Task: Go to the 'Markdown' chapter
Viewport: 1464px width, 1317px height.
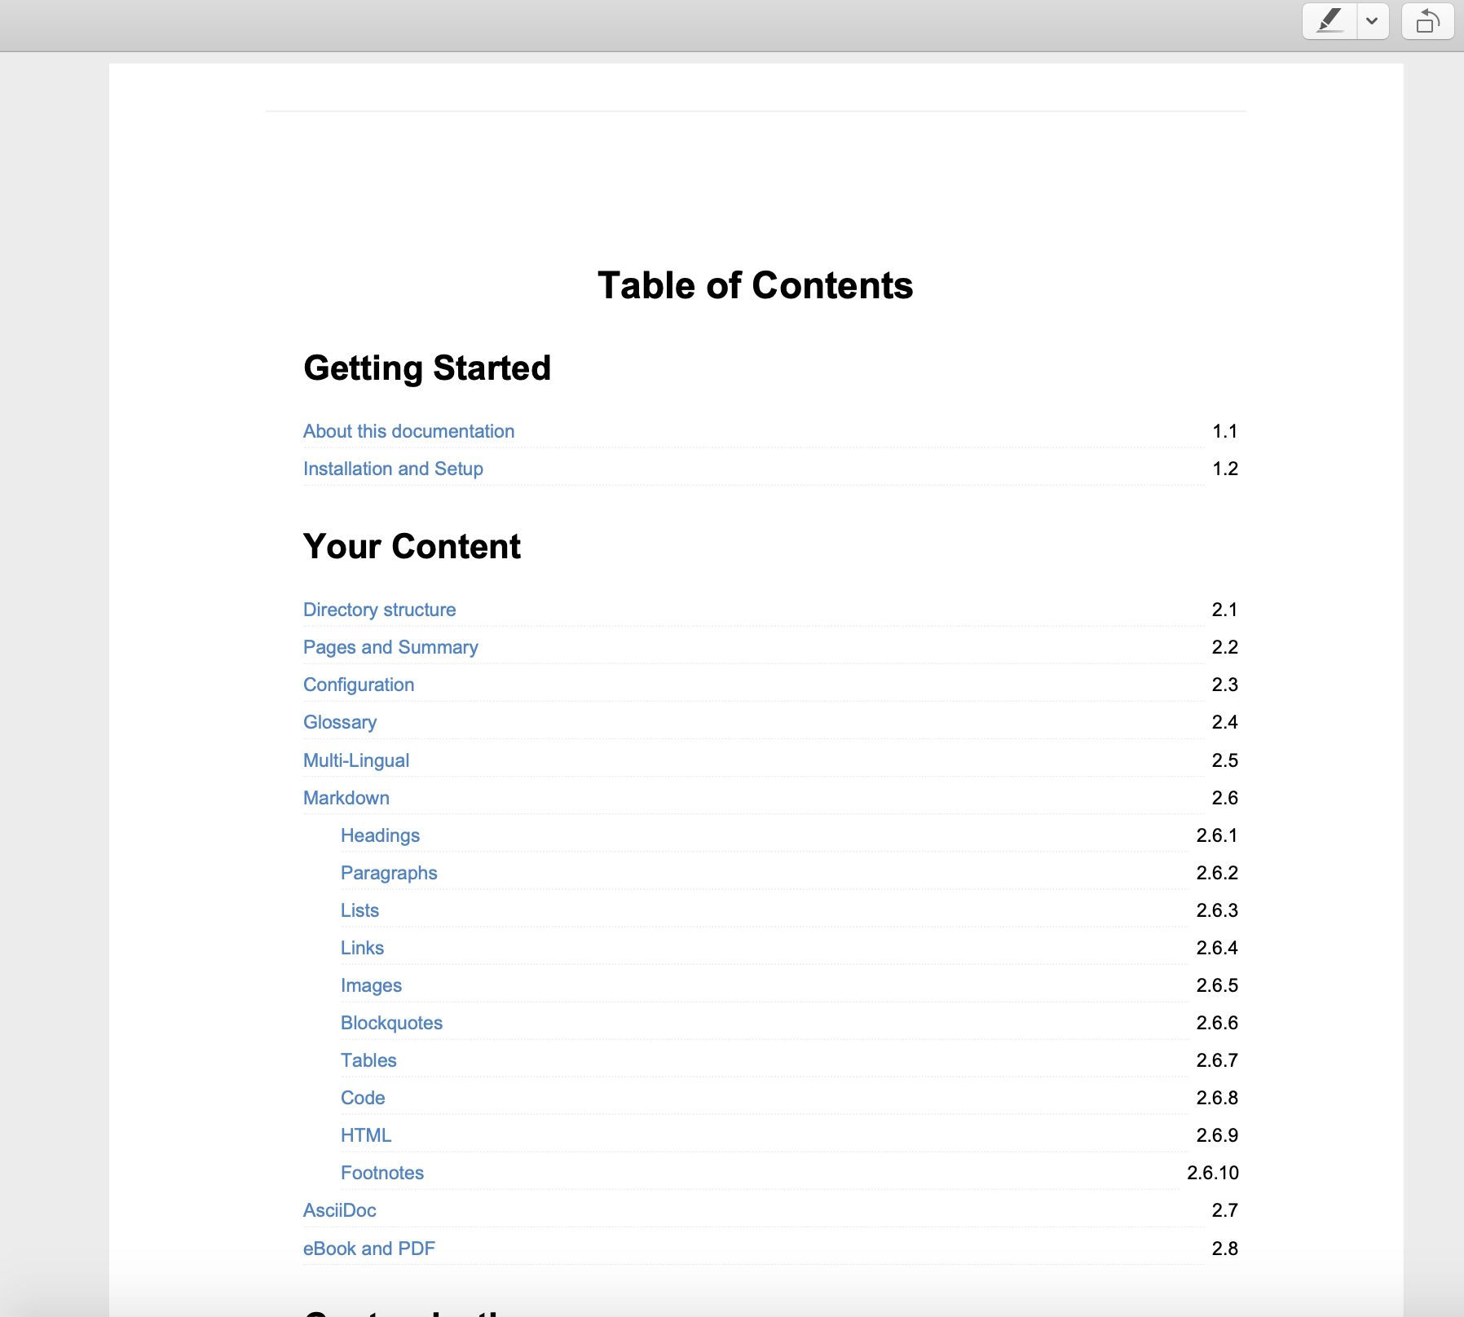Action: click(x=346, y=797)
